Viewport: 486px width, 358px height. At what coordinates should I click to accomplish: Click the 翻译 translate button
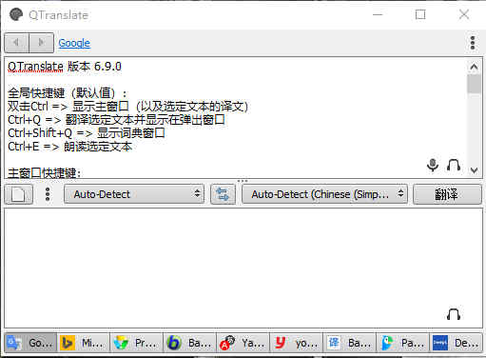447,194
